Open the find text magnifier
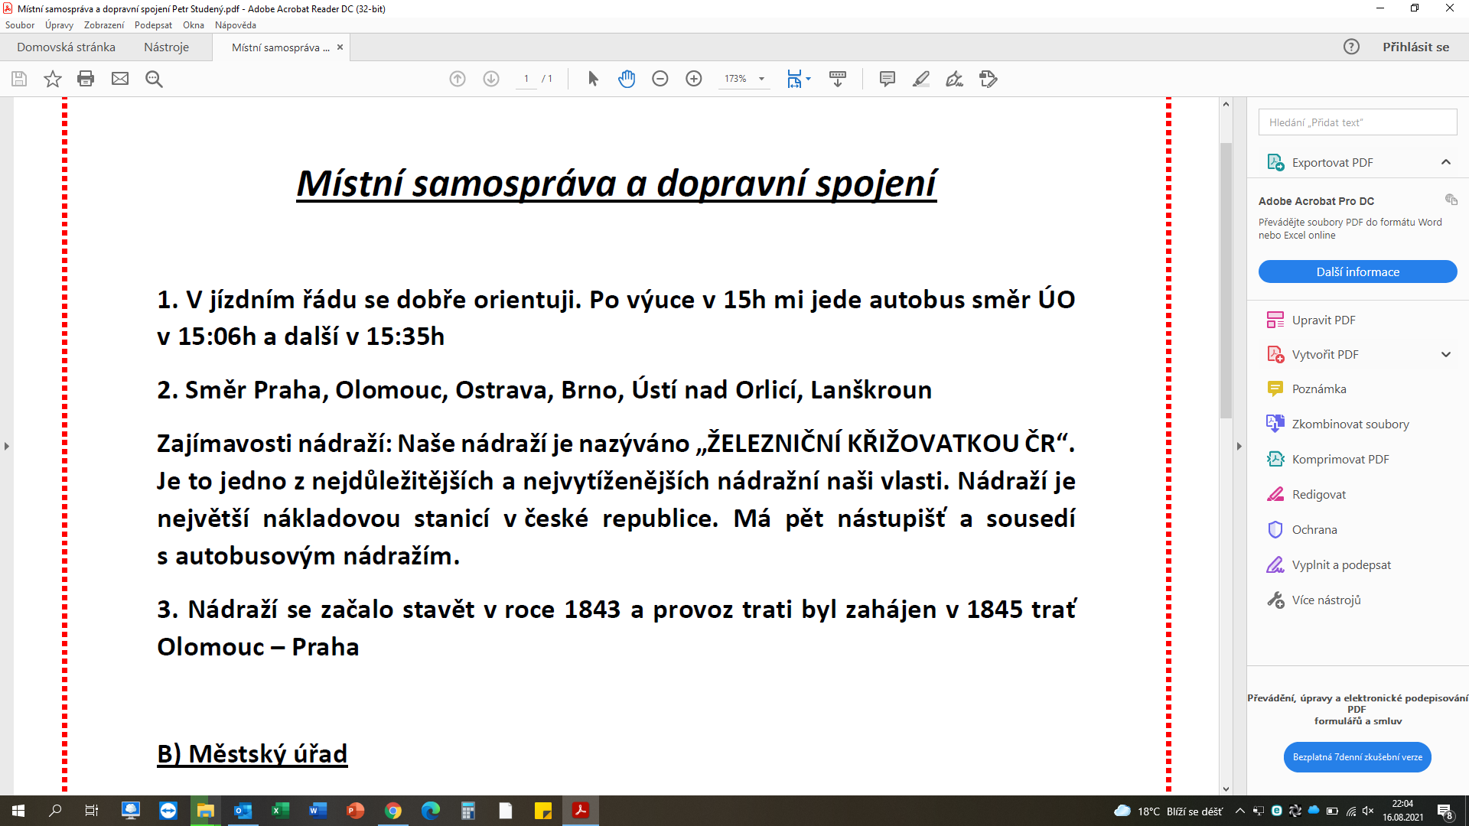Viewport: 1469px width, 826px height. (154, 79)
